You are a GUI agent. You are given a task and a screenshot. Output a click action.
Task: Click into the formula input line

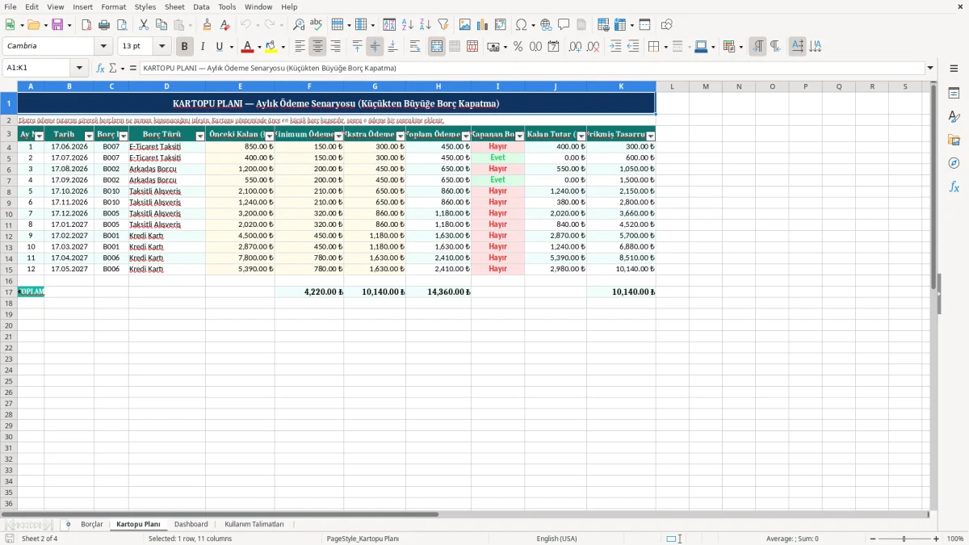pos(531,69)
